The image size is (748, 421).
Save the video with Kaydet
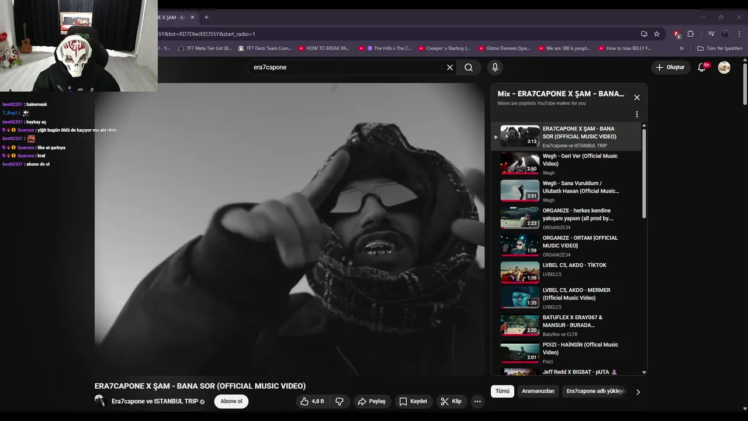tap(414, 401)
